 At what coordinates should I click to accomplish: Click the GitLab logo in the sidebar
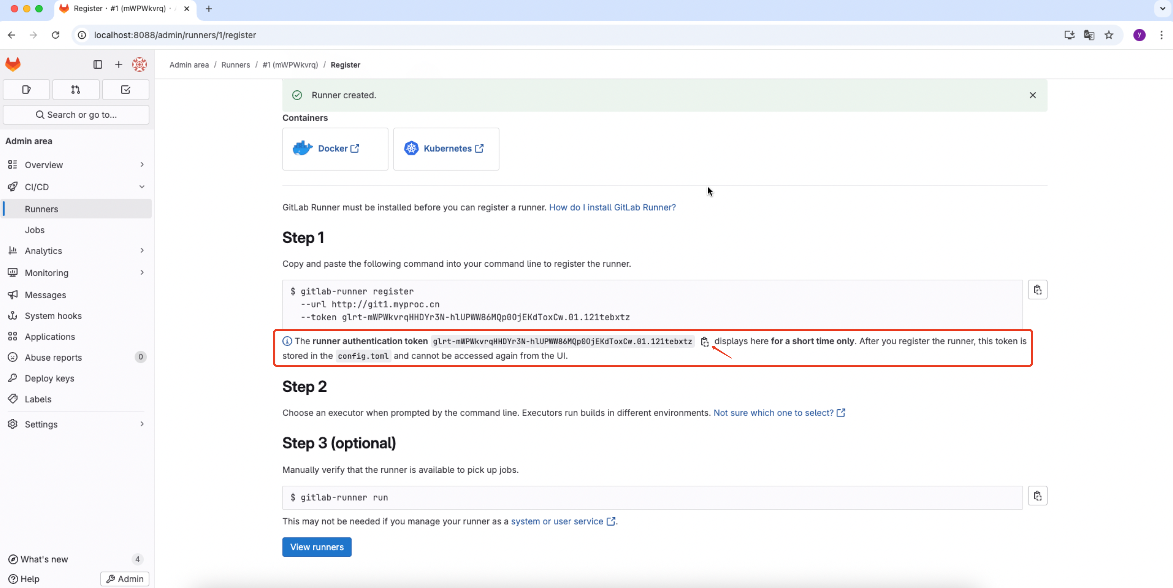(x=13, y=64)
